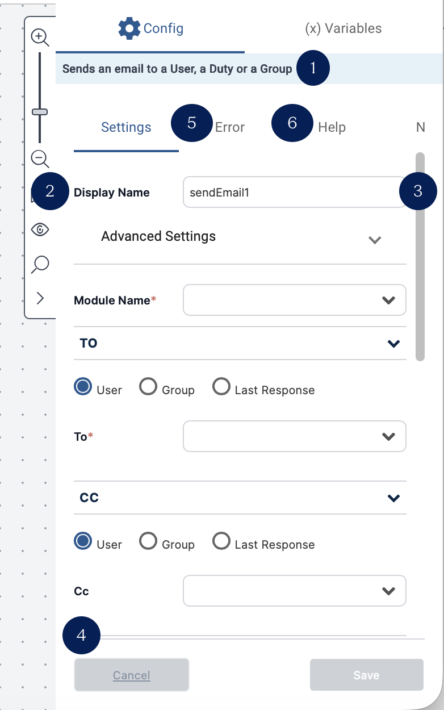Screen dimensions: 444x710
Task: Open the Error tab
Action: point(230,127)
